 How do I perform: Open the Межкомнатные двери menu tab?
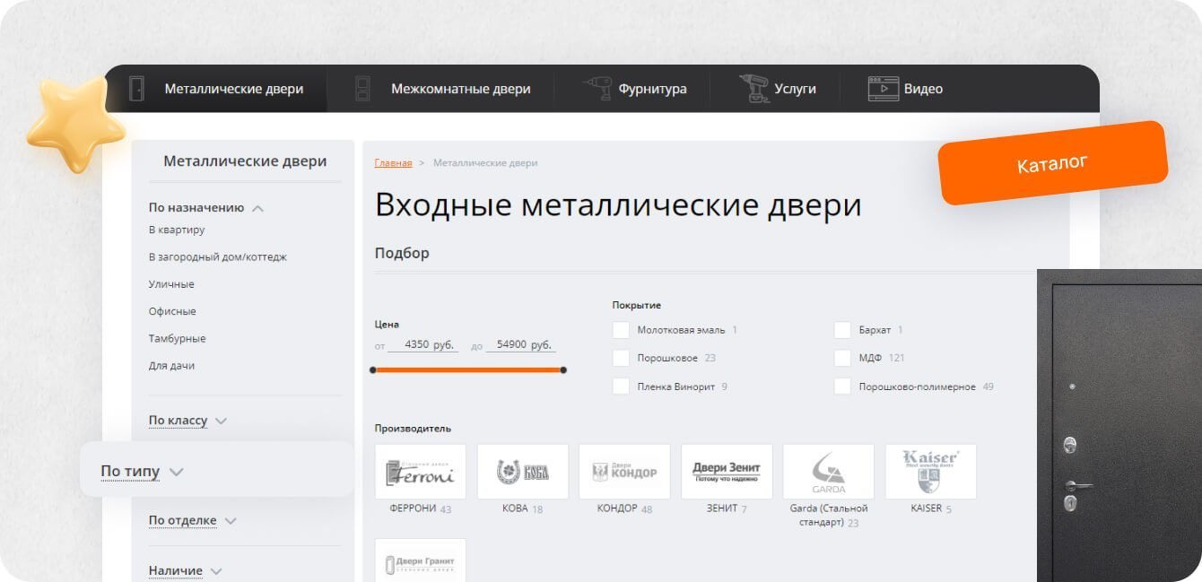[x=460, y=89]
